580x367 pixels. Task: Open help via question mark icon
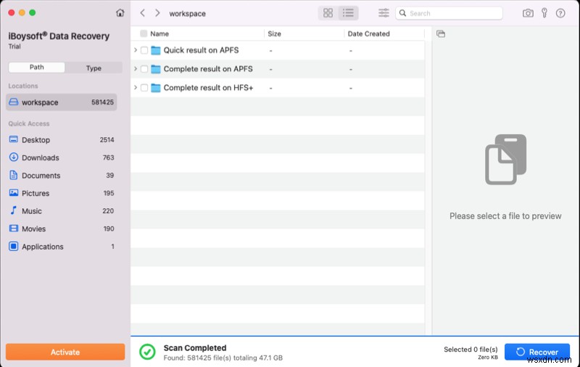pos(559,13)
